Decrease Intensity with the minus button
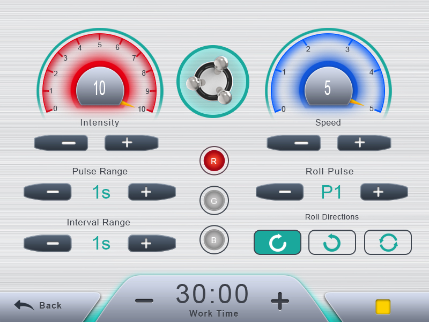Screen dimensions: 429x322 [61, 143]
